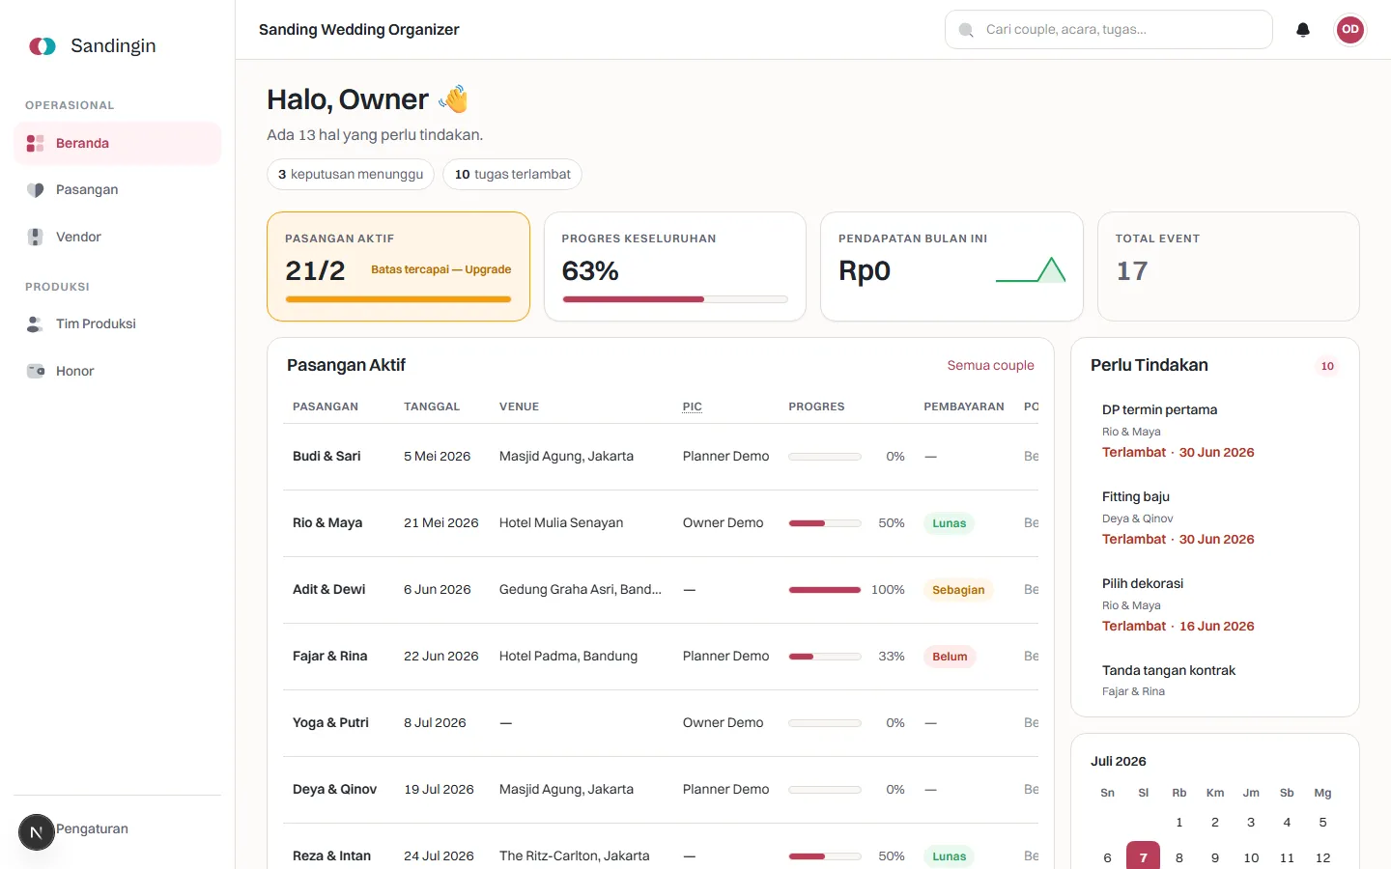Open the Deya & Qinov table row
Image resolution: width=1391 pixels, height=869 pixels.
pyautogui.click(x=661, y=790)
